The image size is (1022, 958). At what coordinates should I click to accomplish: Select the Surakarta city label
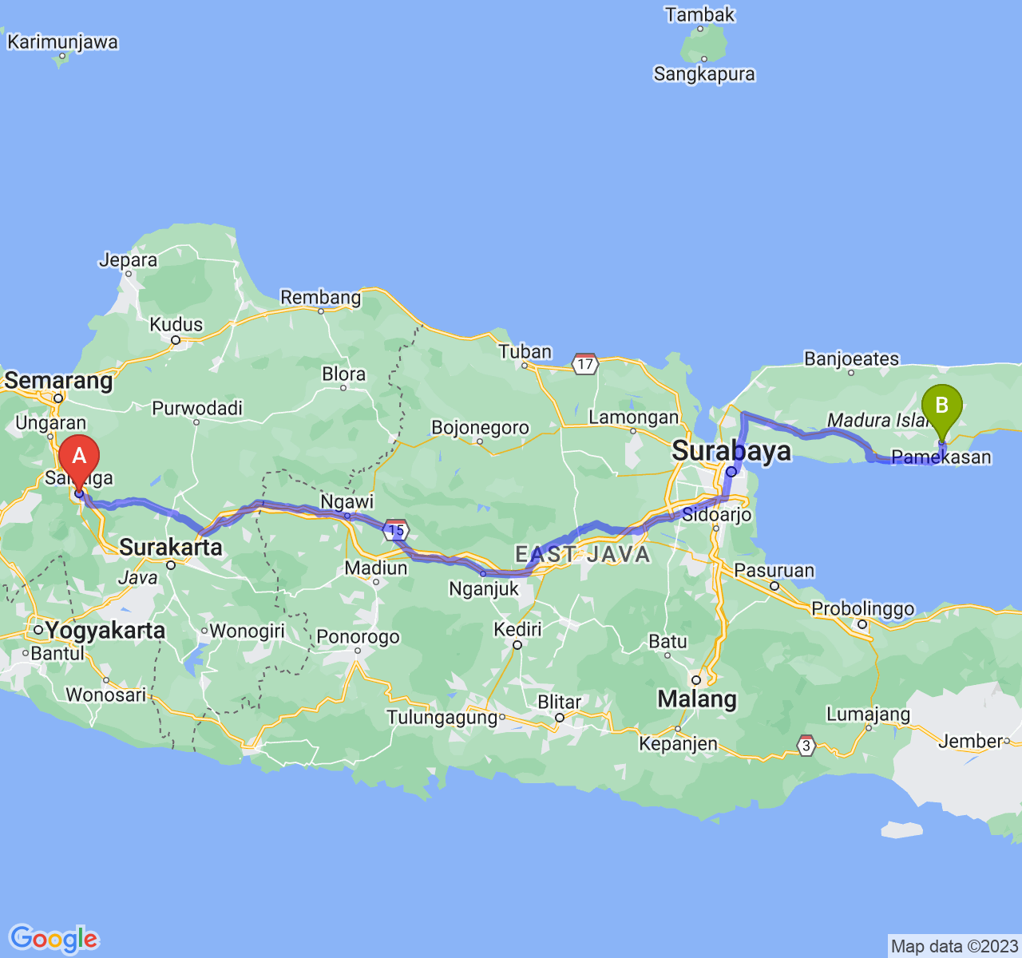(171, 547)
